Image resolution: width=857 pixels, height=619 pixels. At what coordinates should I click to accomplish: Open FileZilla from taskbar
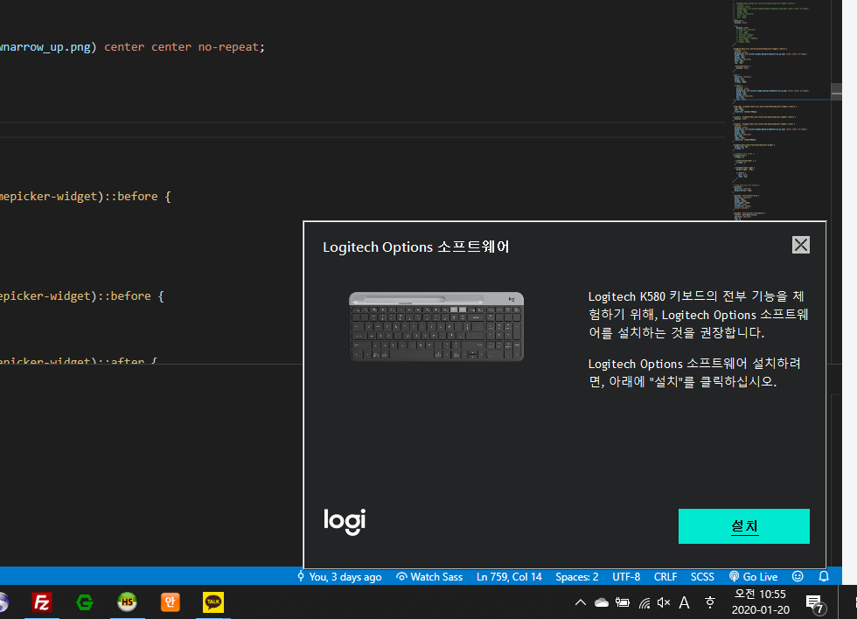42,602
